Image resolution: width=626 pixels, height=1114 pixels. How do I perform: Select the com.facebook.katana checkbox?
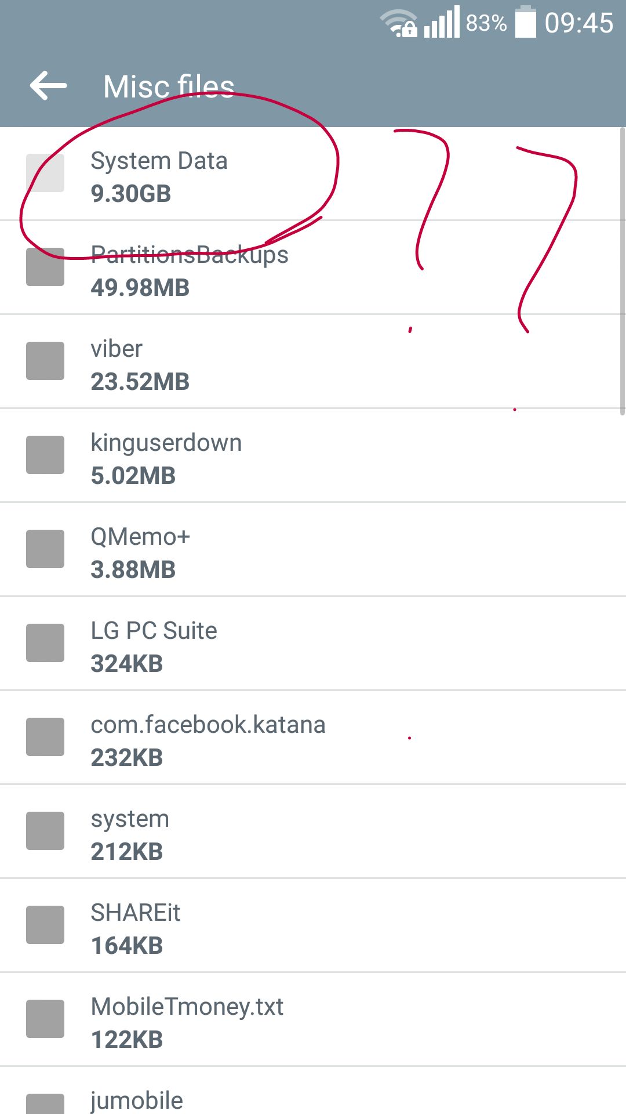coord(45,737)
